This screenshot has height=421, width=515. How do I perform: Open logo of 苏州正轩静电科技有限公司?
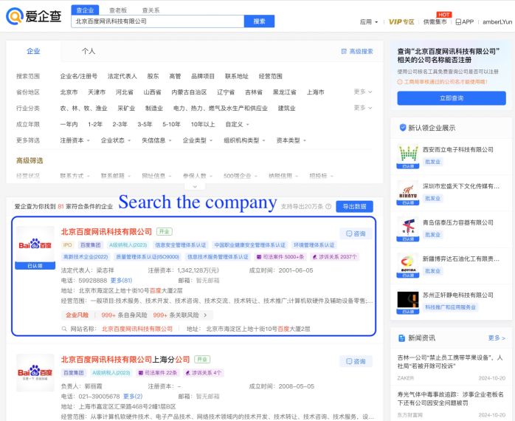click(x=408, y=301)
